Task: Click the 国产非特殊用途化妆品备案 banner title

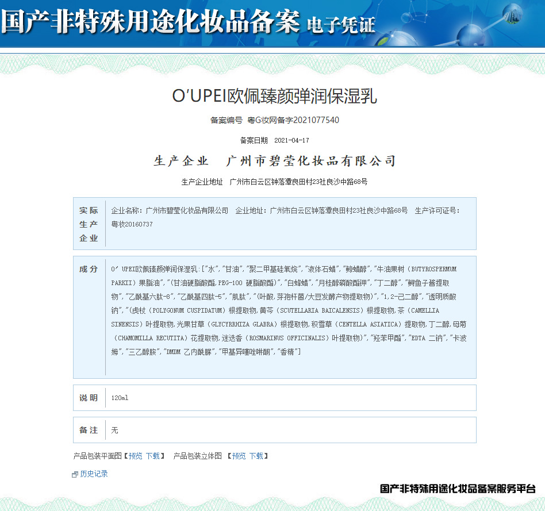Action: click(x=151, y=21)
